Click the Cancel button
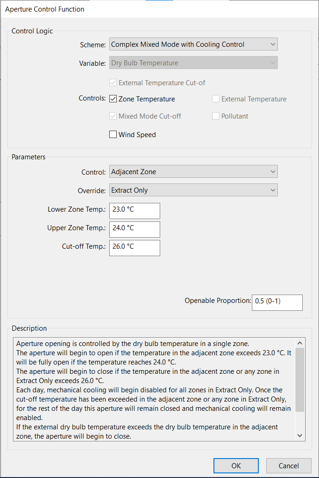319x478 pixels. click(289, 466)
